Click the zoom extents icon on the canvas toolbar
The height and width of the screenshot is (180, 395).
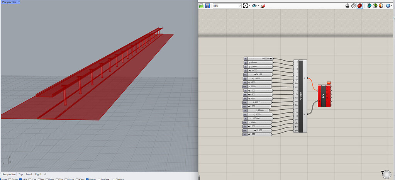pyautogui.click(x=245, y=6)
